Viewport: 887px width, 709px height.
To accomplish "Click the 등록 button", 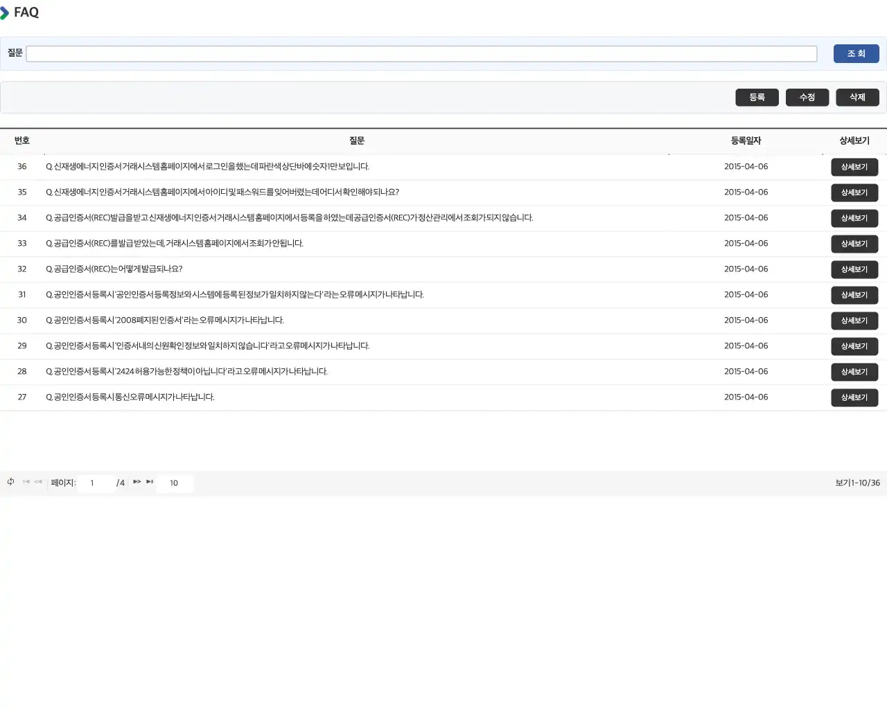I will tap(757, 98).
